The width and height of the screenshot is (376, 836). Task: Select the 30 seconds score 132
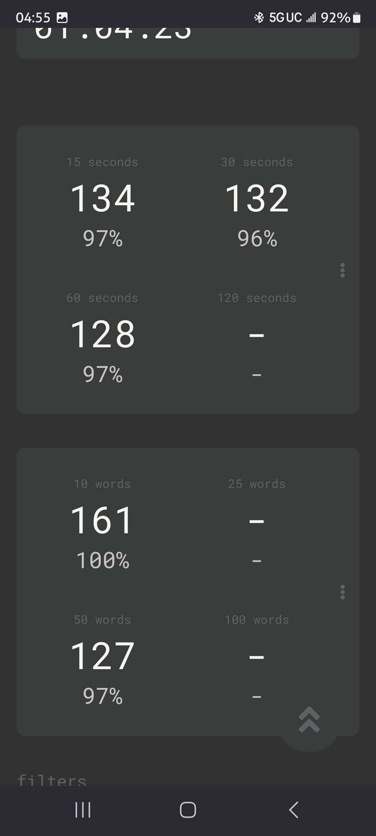coord(257,199)
